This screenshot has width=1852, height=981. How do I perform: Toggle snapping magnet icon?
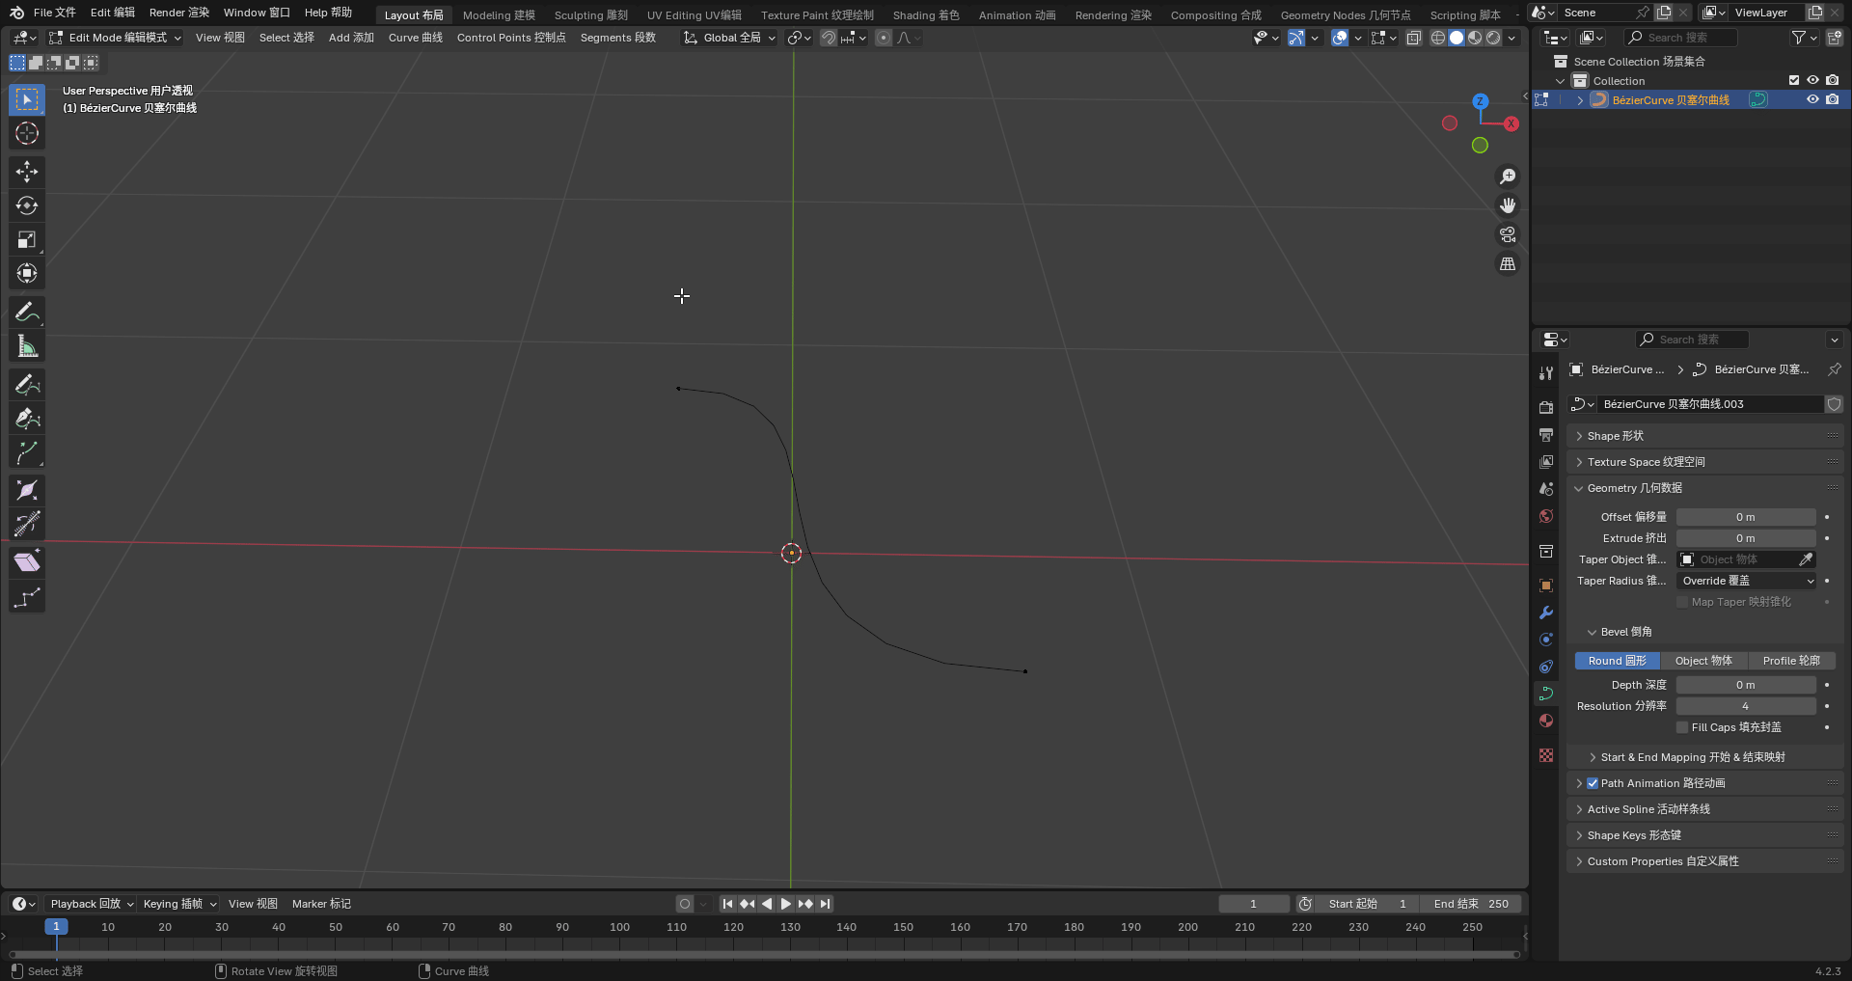tap(829, 38)
